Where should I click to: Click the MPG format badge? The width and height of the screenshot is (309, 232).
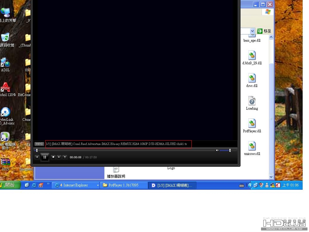click(x=39, y=144)
